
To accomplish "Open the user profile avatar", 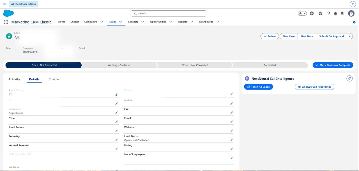I will pyautogui.click(x=351, y=13).
